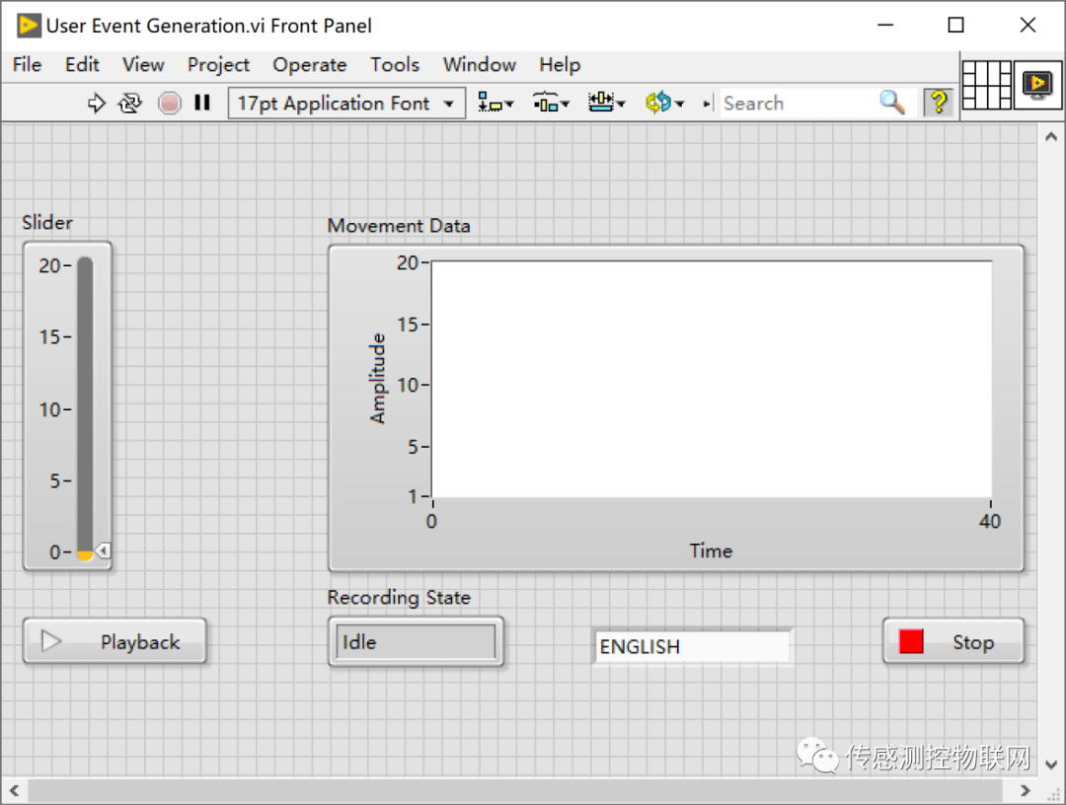Open the Tools menu
1066x805 pixels.
pyautogui.click(x=395, y=64)
